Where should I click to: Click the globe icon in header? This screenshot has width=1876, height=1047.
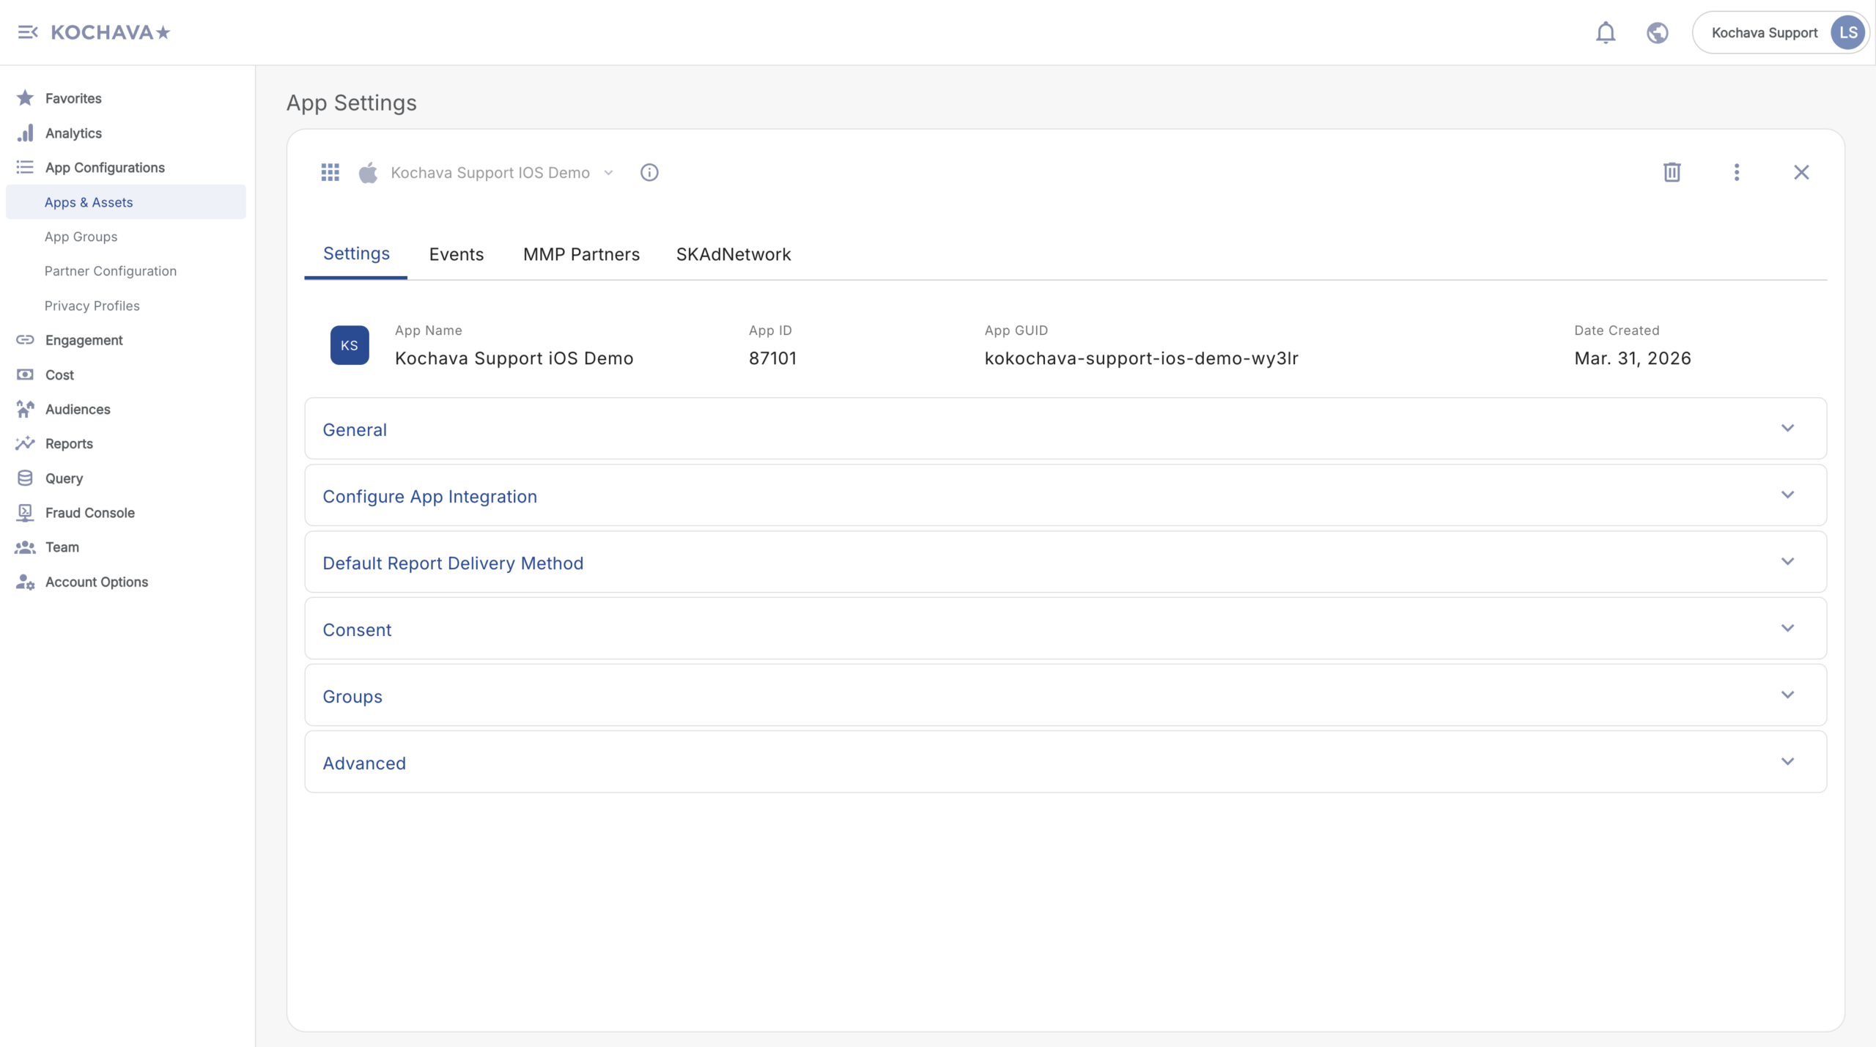pos(1657,32)
